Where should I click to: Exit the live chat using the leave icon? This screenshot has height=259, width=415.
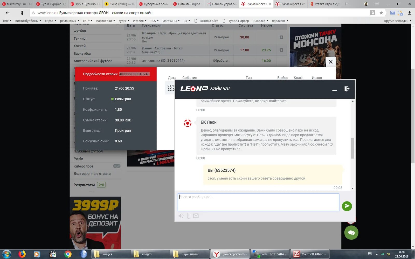[347, 89]
